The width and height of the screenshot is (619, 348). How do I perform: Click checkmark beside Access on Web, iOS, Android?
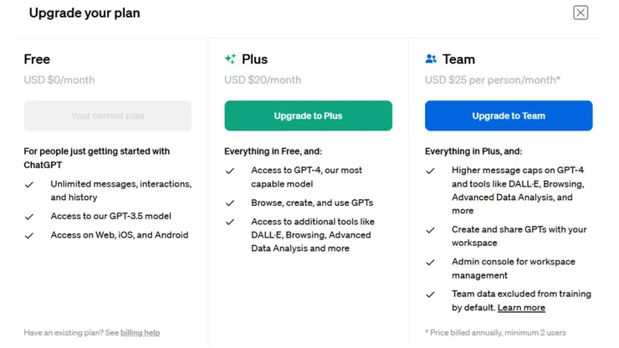click(x=29, y=236)
